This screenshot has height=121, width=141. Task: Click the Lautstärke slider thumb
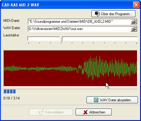61,39
